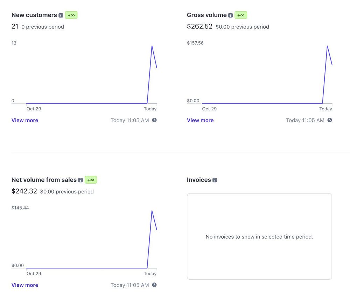Click info icon beside Invoices heading
The image size is (350, 300).
point(215,180)
